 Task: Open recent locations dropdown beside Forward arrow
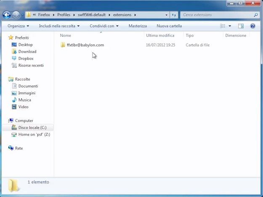(x=22, y=15)
